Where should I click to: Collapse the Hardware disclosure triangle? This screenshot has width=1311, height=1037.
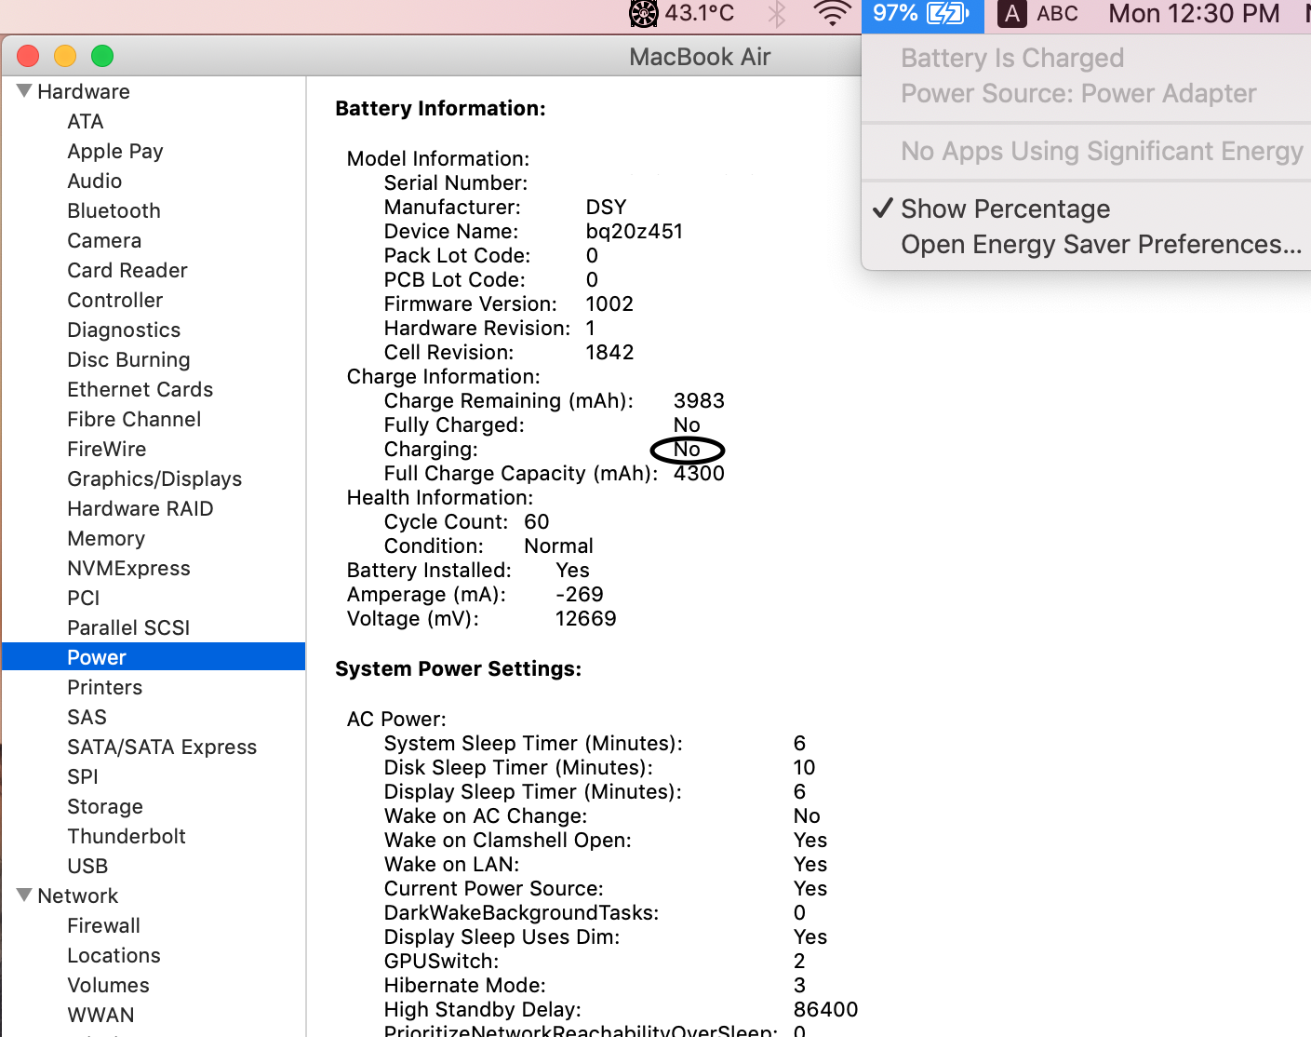pyautogui.click(x=21, y=90)
